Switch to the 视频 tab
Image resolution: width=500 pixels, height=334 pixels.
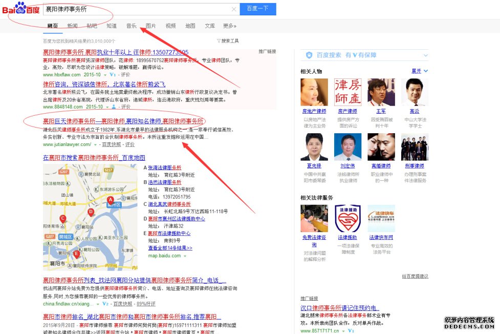pos(170,26)
